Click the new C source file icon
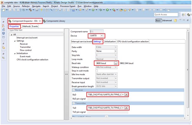Image resolution: width=192 pixels, height=125 pixels. [x=86, y=10]
